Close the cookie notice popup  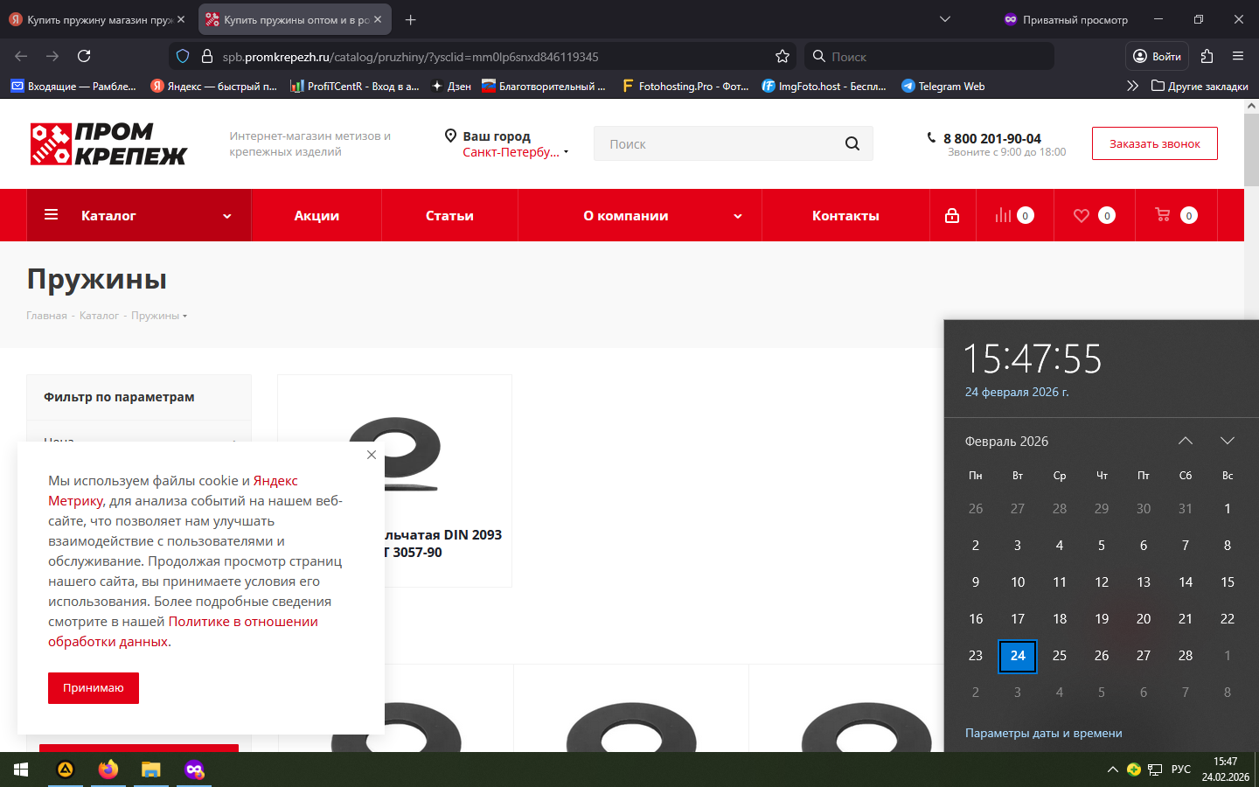pos(372,455)
